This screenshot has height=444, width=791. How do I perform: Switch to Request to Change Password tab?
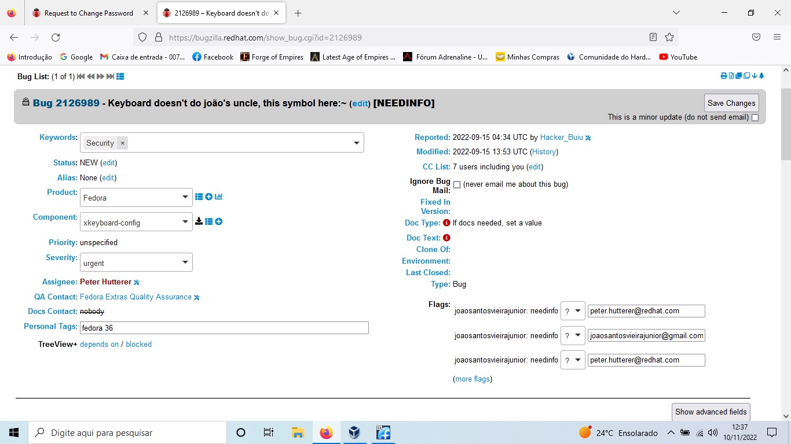(90, 13)
